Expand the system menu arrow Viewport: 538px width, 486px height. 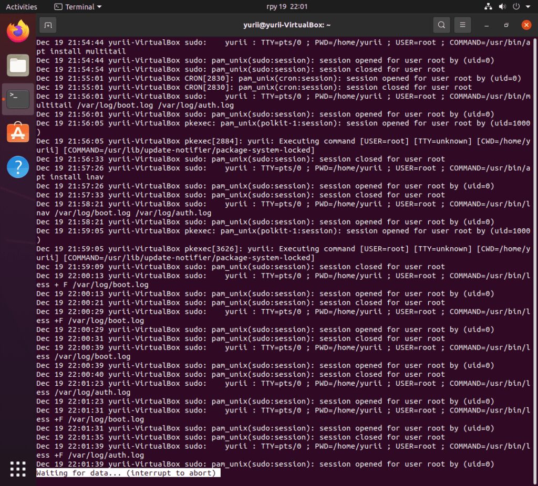pos(528,7)
